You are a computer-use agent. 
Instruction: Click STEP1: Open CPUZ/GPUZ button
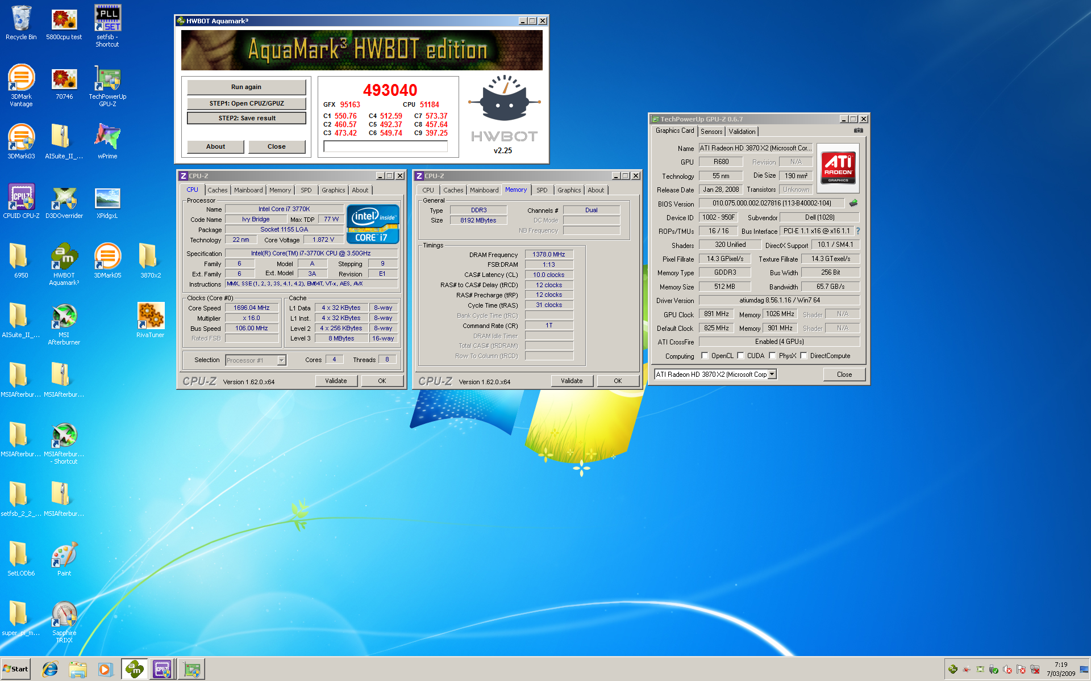click(x=246, y=103)
